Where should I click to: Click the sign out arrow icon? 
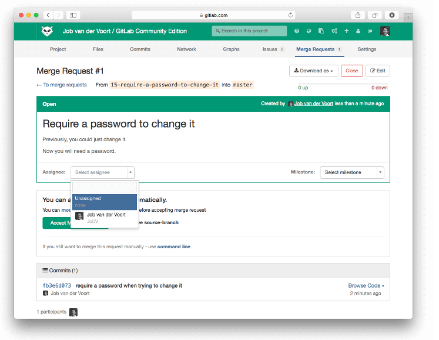click(370, 31)
